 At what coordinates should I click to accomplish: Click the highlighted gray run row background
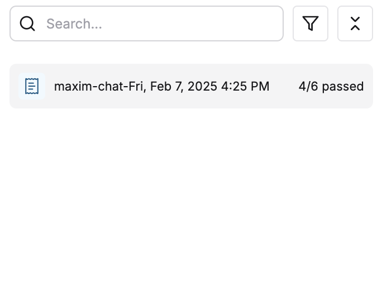[x=191, y=86]
